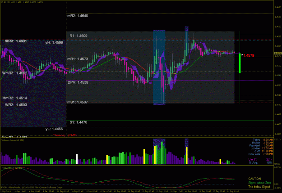
Task: Click the WR2: 1.4503 weekly label
Action: click(x=16, y=105)
